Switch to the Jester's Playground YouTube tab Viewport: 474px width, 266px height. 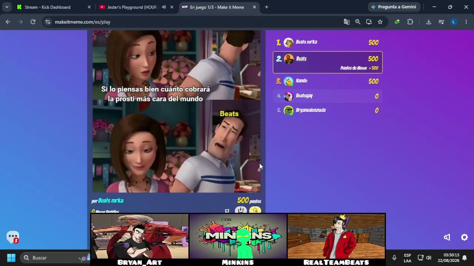[x=132, y=7]
